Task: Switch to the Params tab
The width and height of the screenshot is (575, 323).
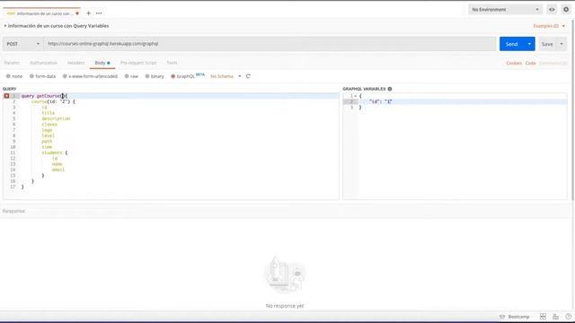Action: 12,63
